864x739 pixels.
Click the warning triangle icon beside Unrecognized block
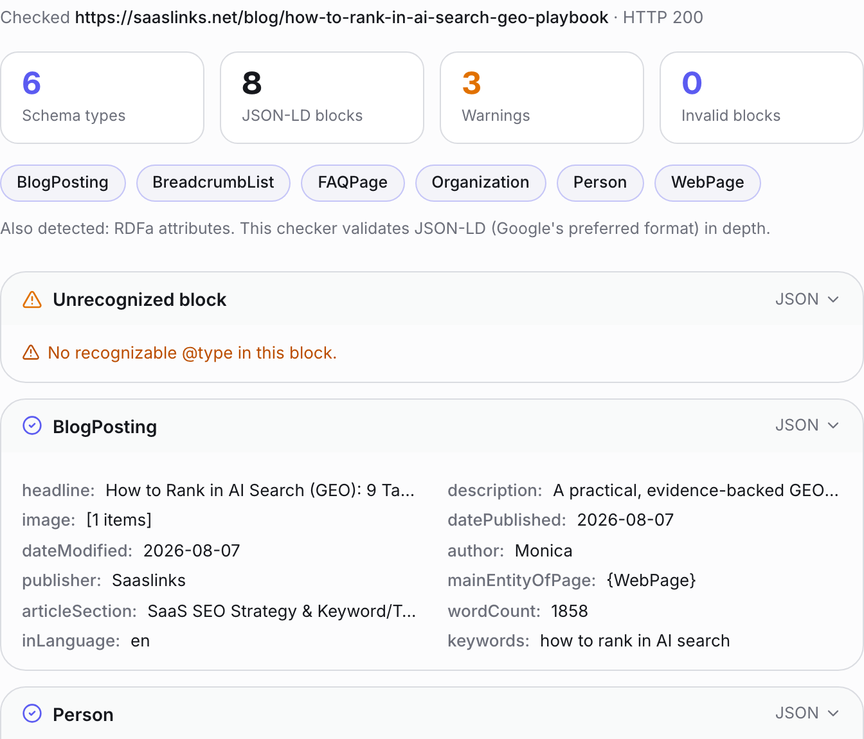point(32,299)
